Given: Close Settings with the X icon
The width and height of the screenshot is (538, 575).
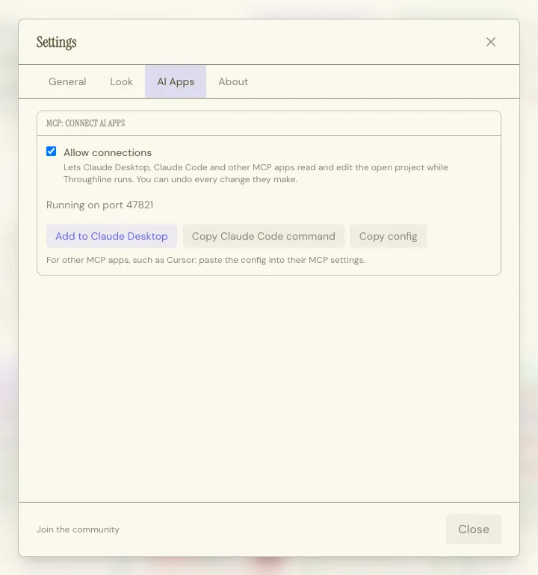Looking at the screenshot, I should (x=491, y=42).
